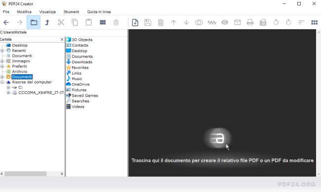Open the Visualizza menu

coord(47,12)
